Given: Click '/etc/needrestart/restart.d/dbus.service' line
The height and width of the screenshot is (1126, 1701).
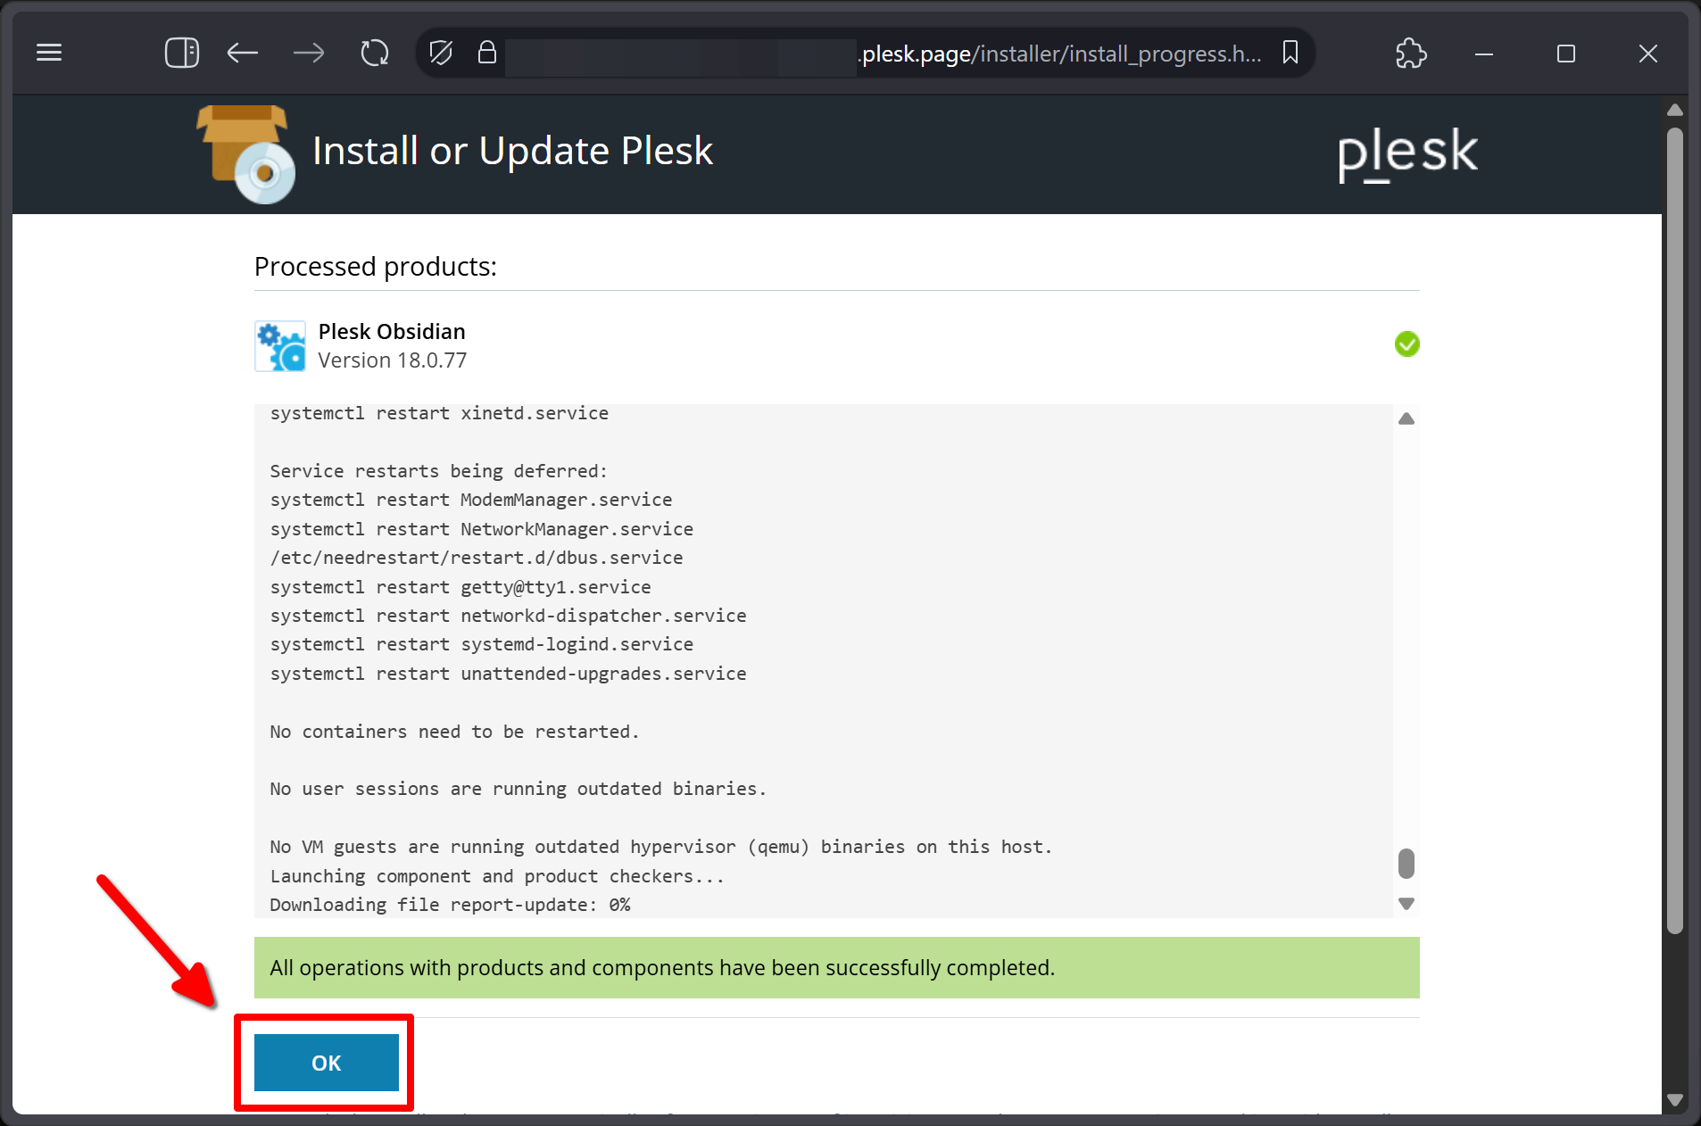Looking at the screenshot, I should [477, 558].
